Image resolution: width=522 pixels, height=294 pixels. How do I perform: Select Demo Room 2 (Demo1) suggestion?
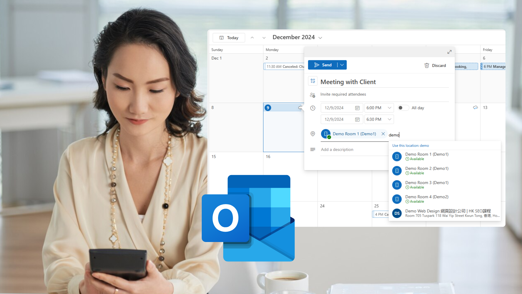click(x=427, y=170)
